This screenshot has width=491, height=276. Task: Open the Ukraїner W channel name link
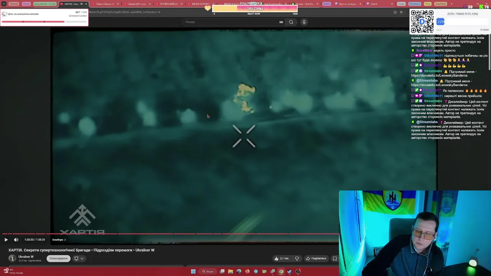pyautogui.click(x=26, y=257)
